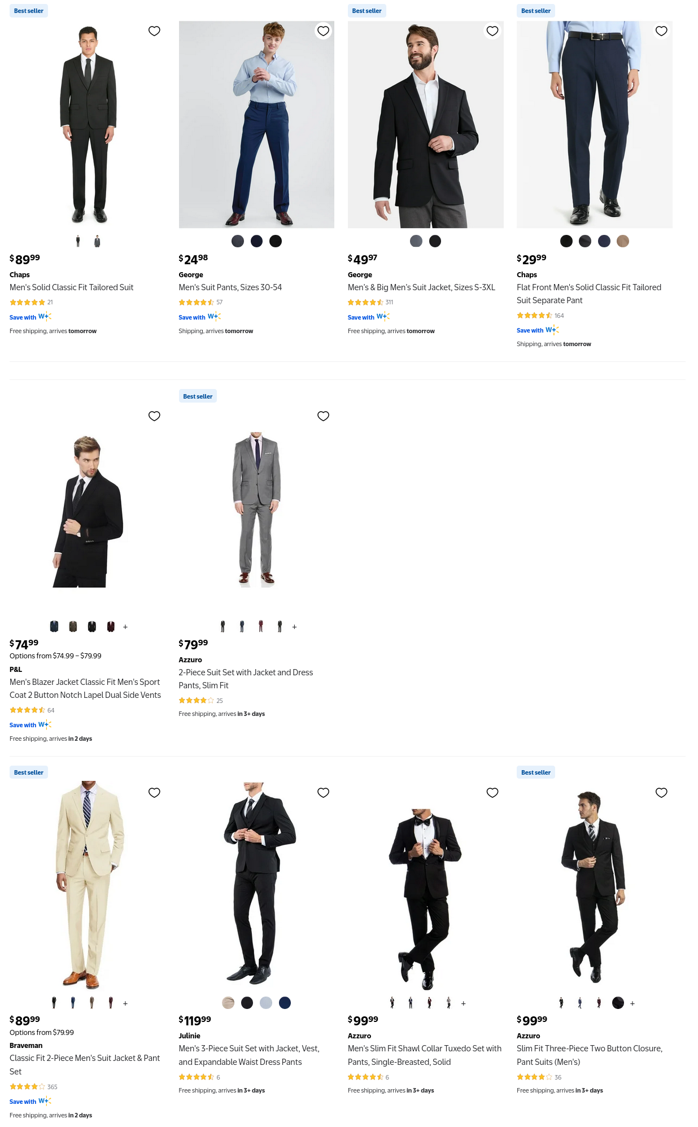Image resolution: width=698 pixels, height=1127 pixels.
Task: Click the heart on George Suit Pants
Action: pyautogui.click(x=323, y=31)
